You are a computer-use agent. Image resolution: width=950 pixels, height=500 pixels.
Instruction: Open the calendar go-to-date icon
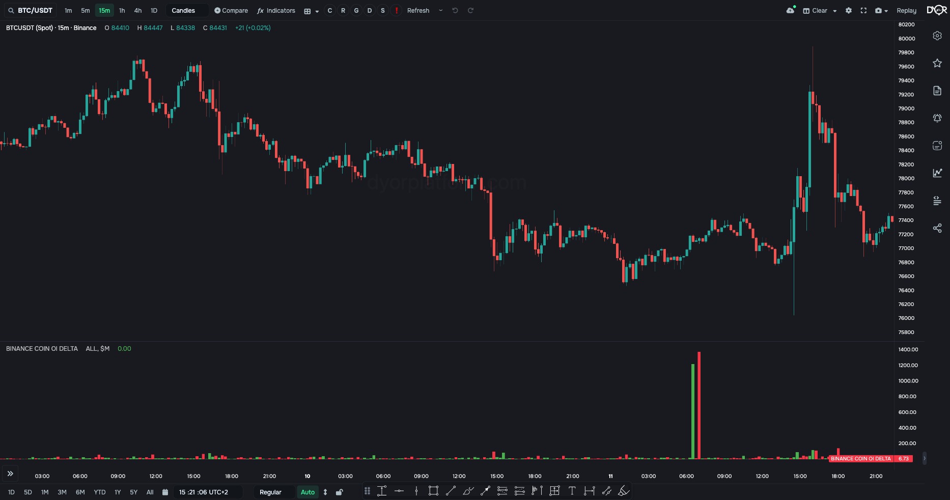click(x=165, y=492)
